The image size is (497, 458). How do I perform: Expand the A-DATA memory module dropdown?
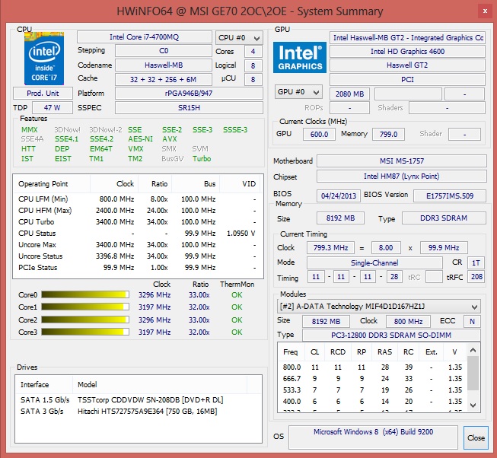379,307
